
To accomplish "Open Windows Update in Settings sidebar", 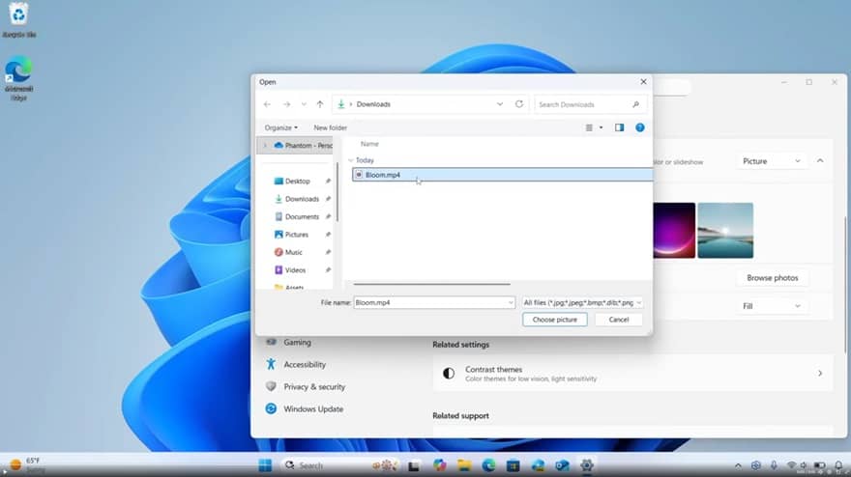I will (x=304, y=408).
